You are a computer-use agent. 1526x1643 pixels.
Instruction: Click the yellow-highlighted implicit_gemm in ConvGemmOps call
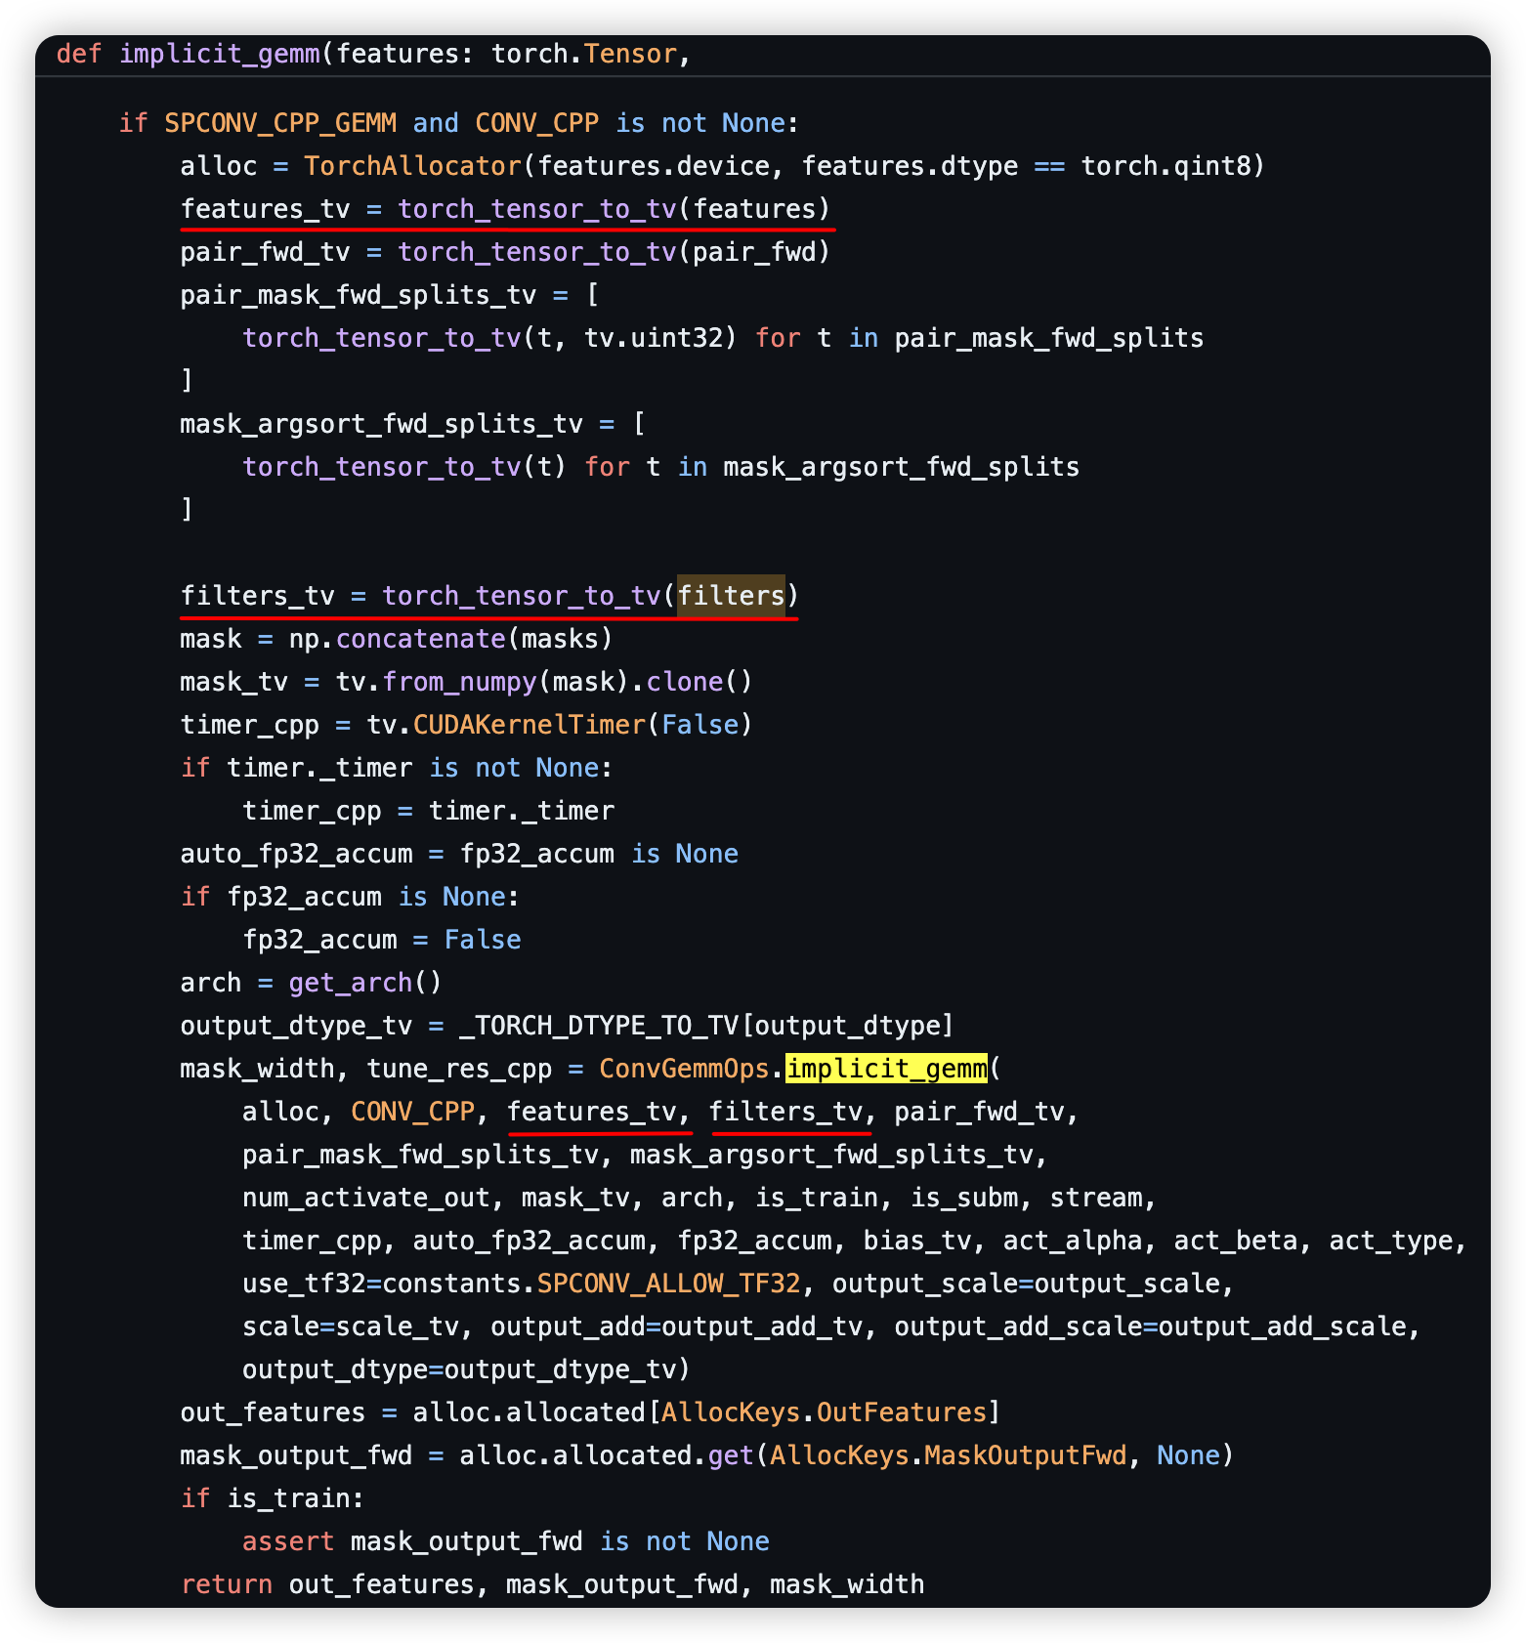point(887,1069)
